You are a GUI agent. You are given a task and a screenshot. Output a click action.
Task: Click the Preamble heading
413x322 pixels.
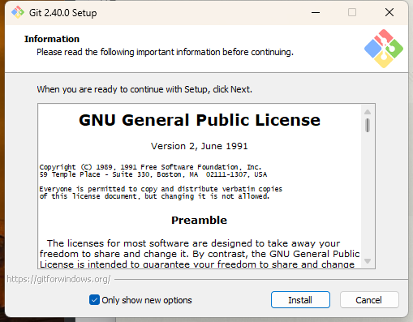coord(200,220)
